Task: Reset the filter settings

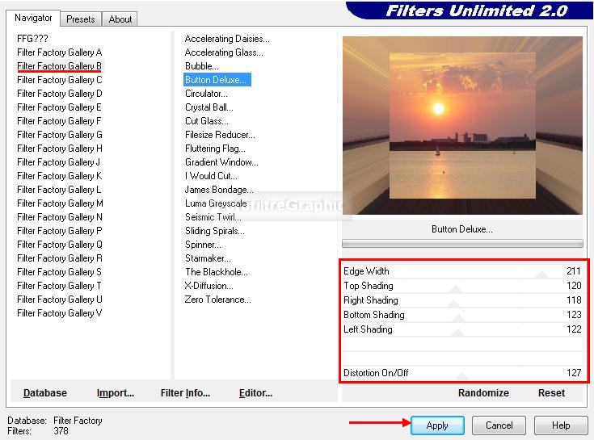Action: 551,393
